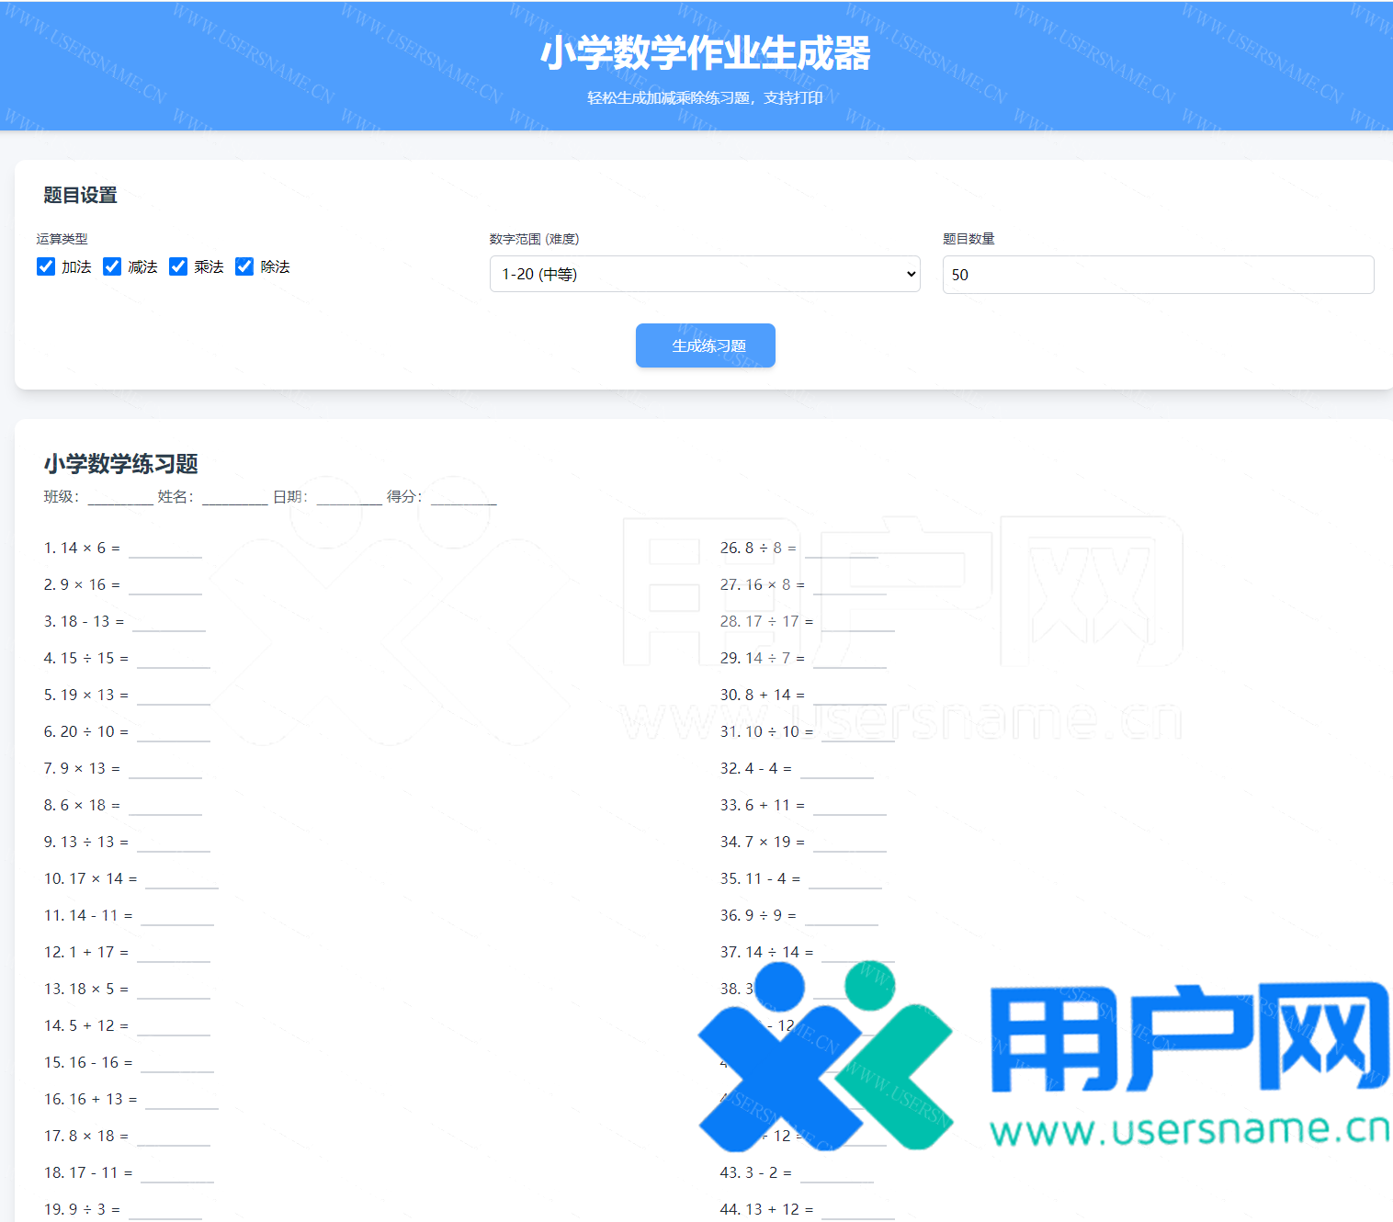1393x1222 pixels.
Task: Open the 数字范围 difficulty dropdown
Action: 704,274
